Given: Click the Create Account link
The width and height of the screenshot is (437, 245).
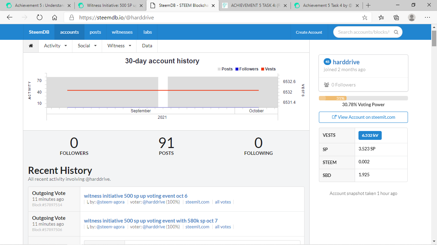Looking at the screenshot, I should click(x=309, y=32).
